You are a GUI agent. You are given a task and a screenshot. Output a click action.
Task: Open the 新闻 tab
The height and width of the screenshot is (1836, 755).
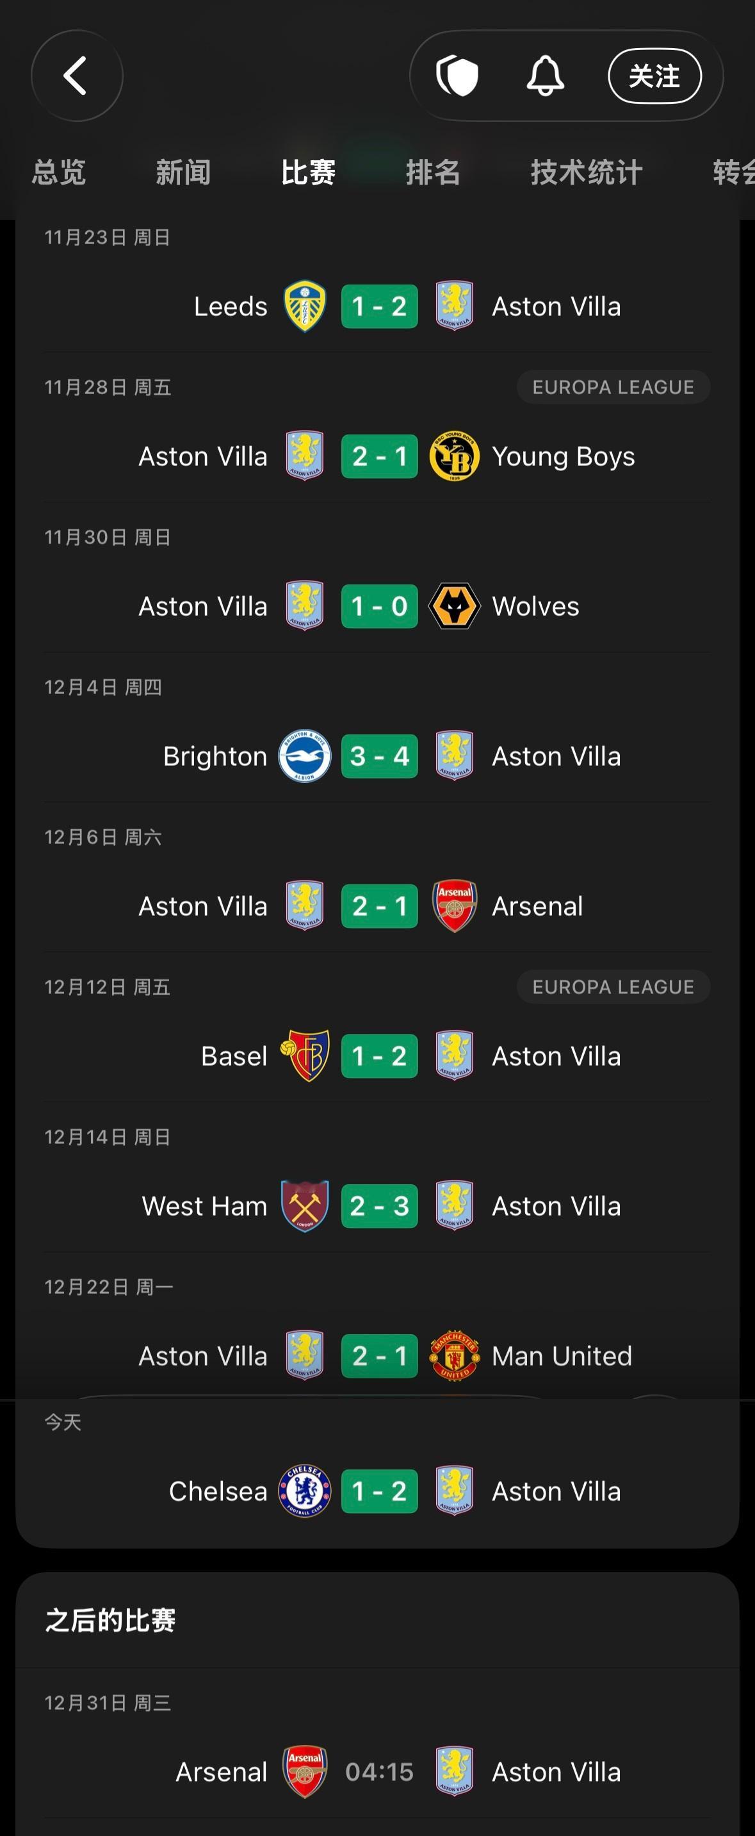(183, 172)
